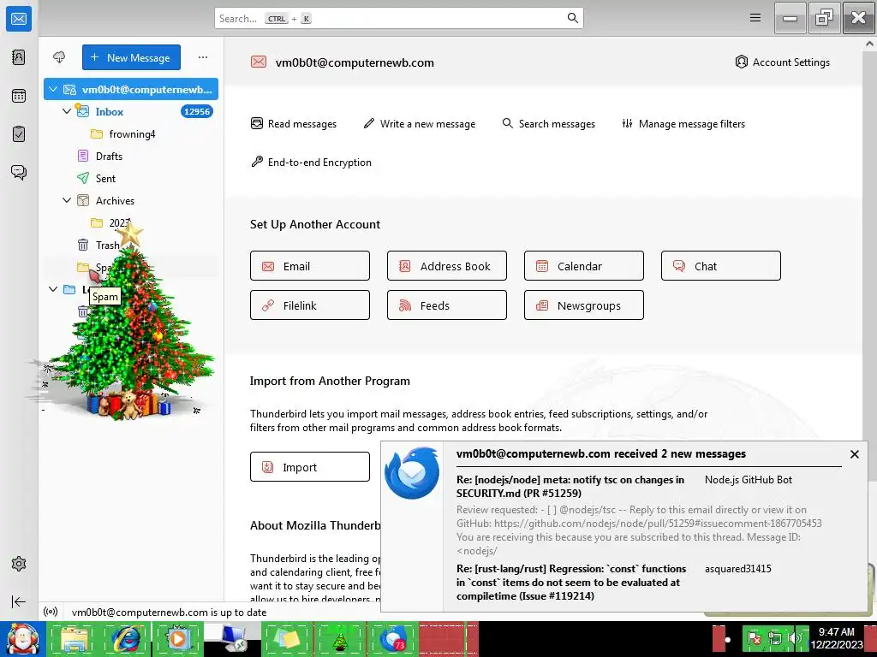
Task: Click the Thunderbird logo in notification
Action: 412,473
